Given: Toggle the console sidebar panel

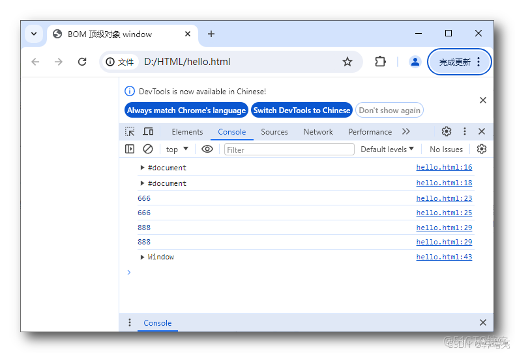Looking at the screenshot, I should click(x=130, y=150).
